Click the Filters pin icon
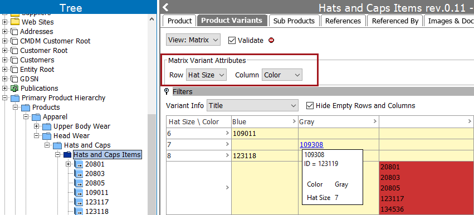The height and width of the screenshot is (215, 474). [x=166, y=91]
